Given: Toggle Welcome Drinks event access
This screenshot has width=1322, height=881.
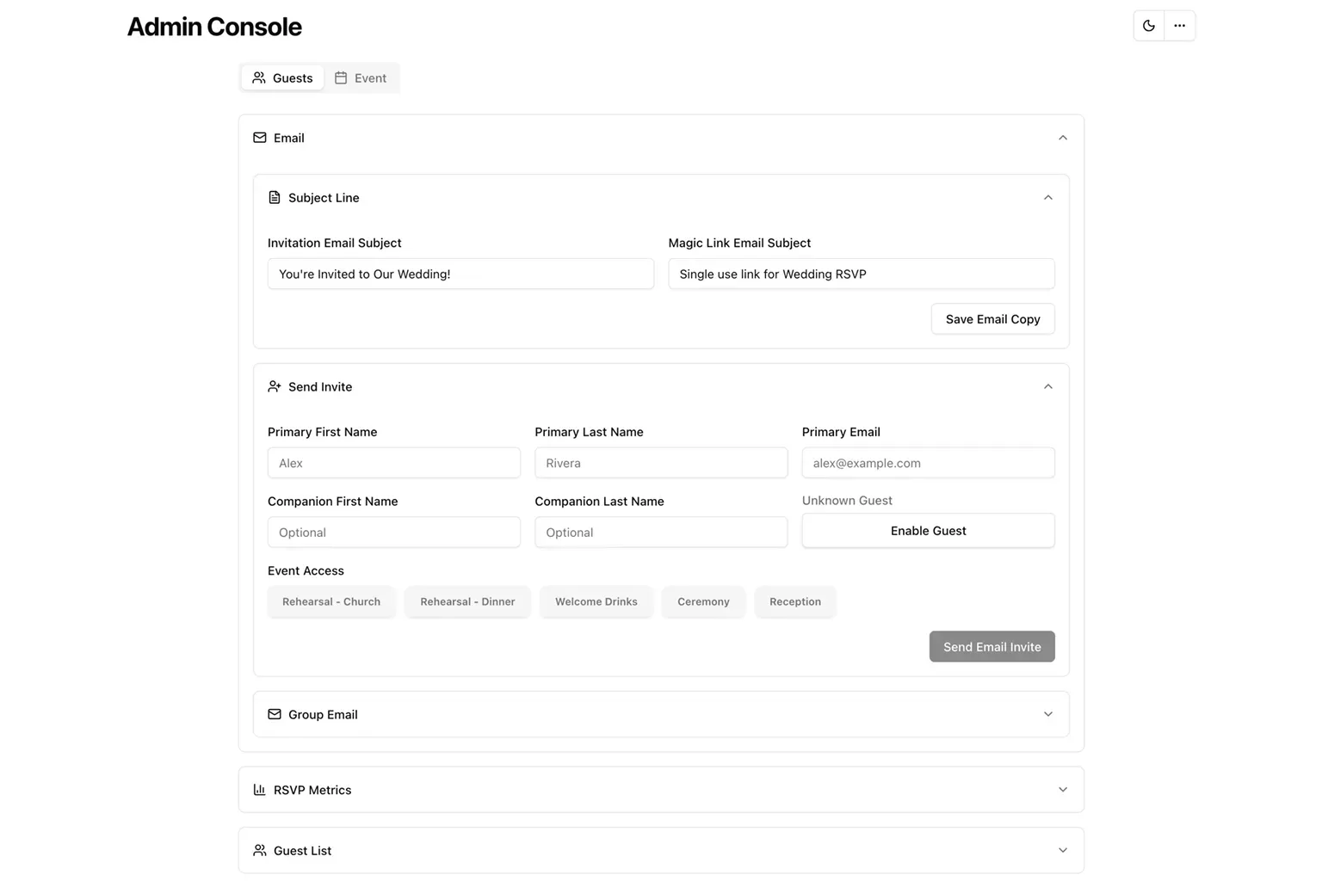Looking at the screenshot, I should click(x=596, y=601).
